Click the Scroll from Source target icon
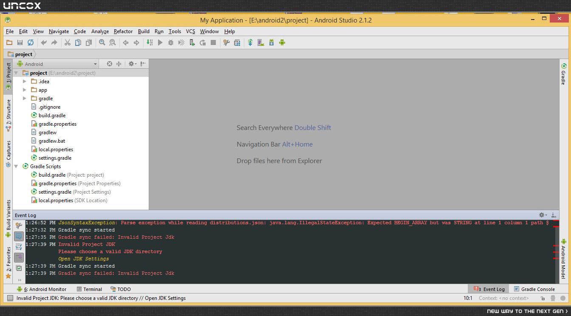 (110, 64)
